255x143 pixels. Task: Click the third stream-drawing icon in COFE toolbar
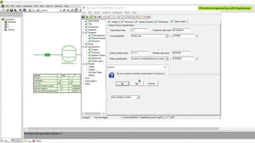(x=72, y=10)
